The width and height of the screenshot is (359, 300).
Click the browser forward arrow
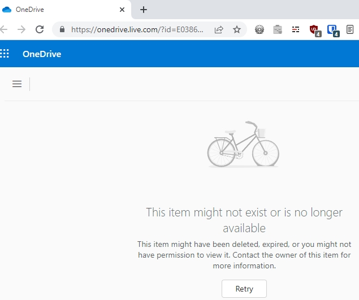(21, 29)
